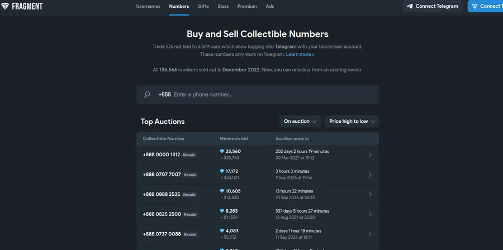Open the Usernames tab
Screen dimensions: 503x250
(148, 6)
